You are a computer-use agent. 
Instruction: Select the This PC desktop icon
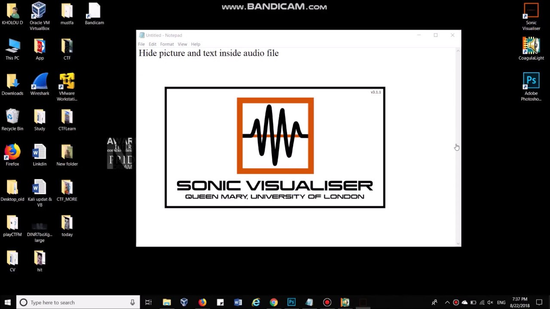coord(12,49)
